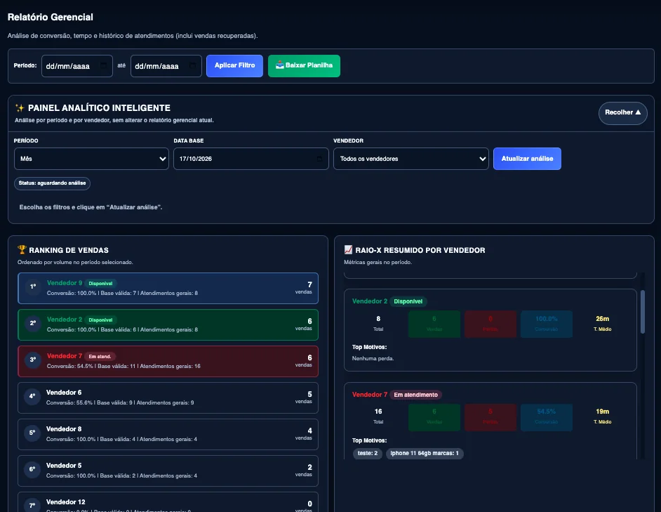Click the 'teste: 2' motive chip
Image resolution: width=661 pixels, height=512 pixels.
point(368,453)
